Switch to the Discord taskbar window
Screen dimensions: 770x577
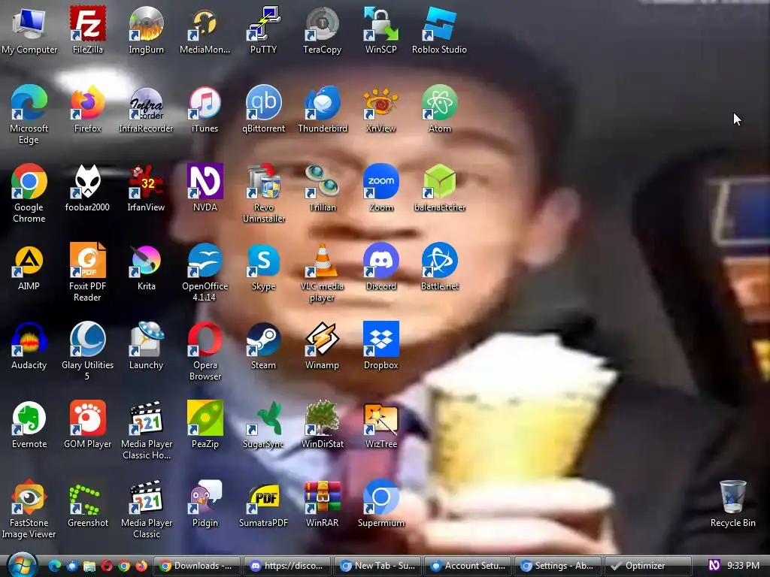click(287, 566)
